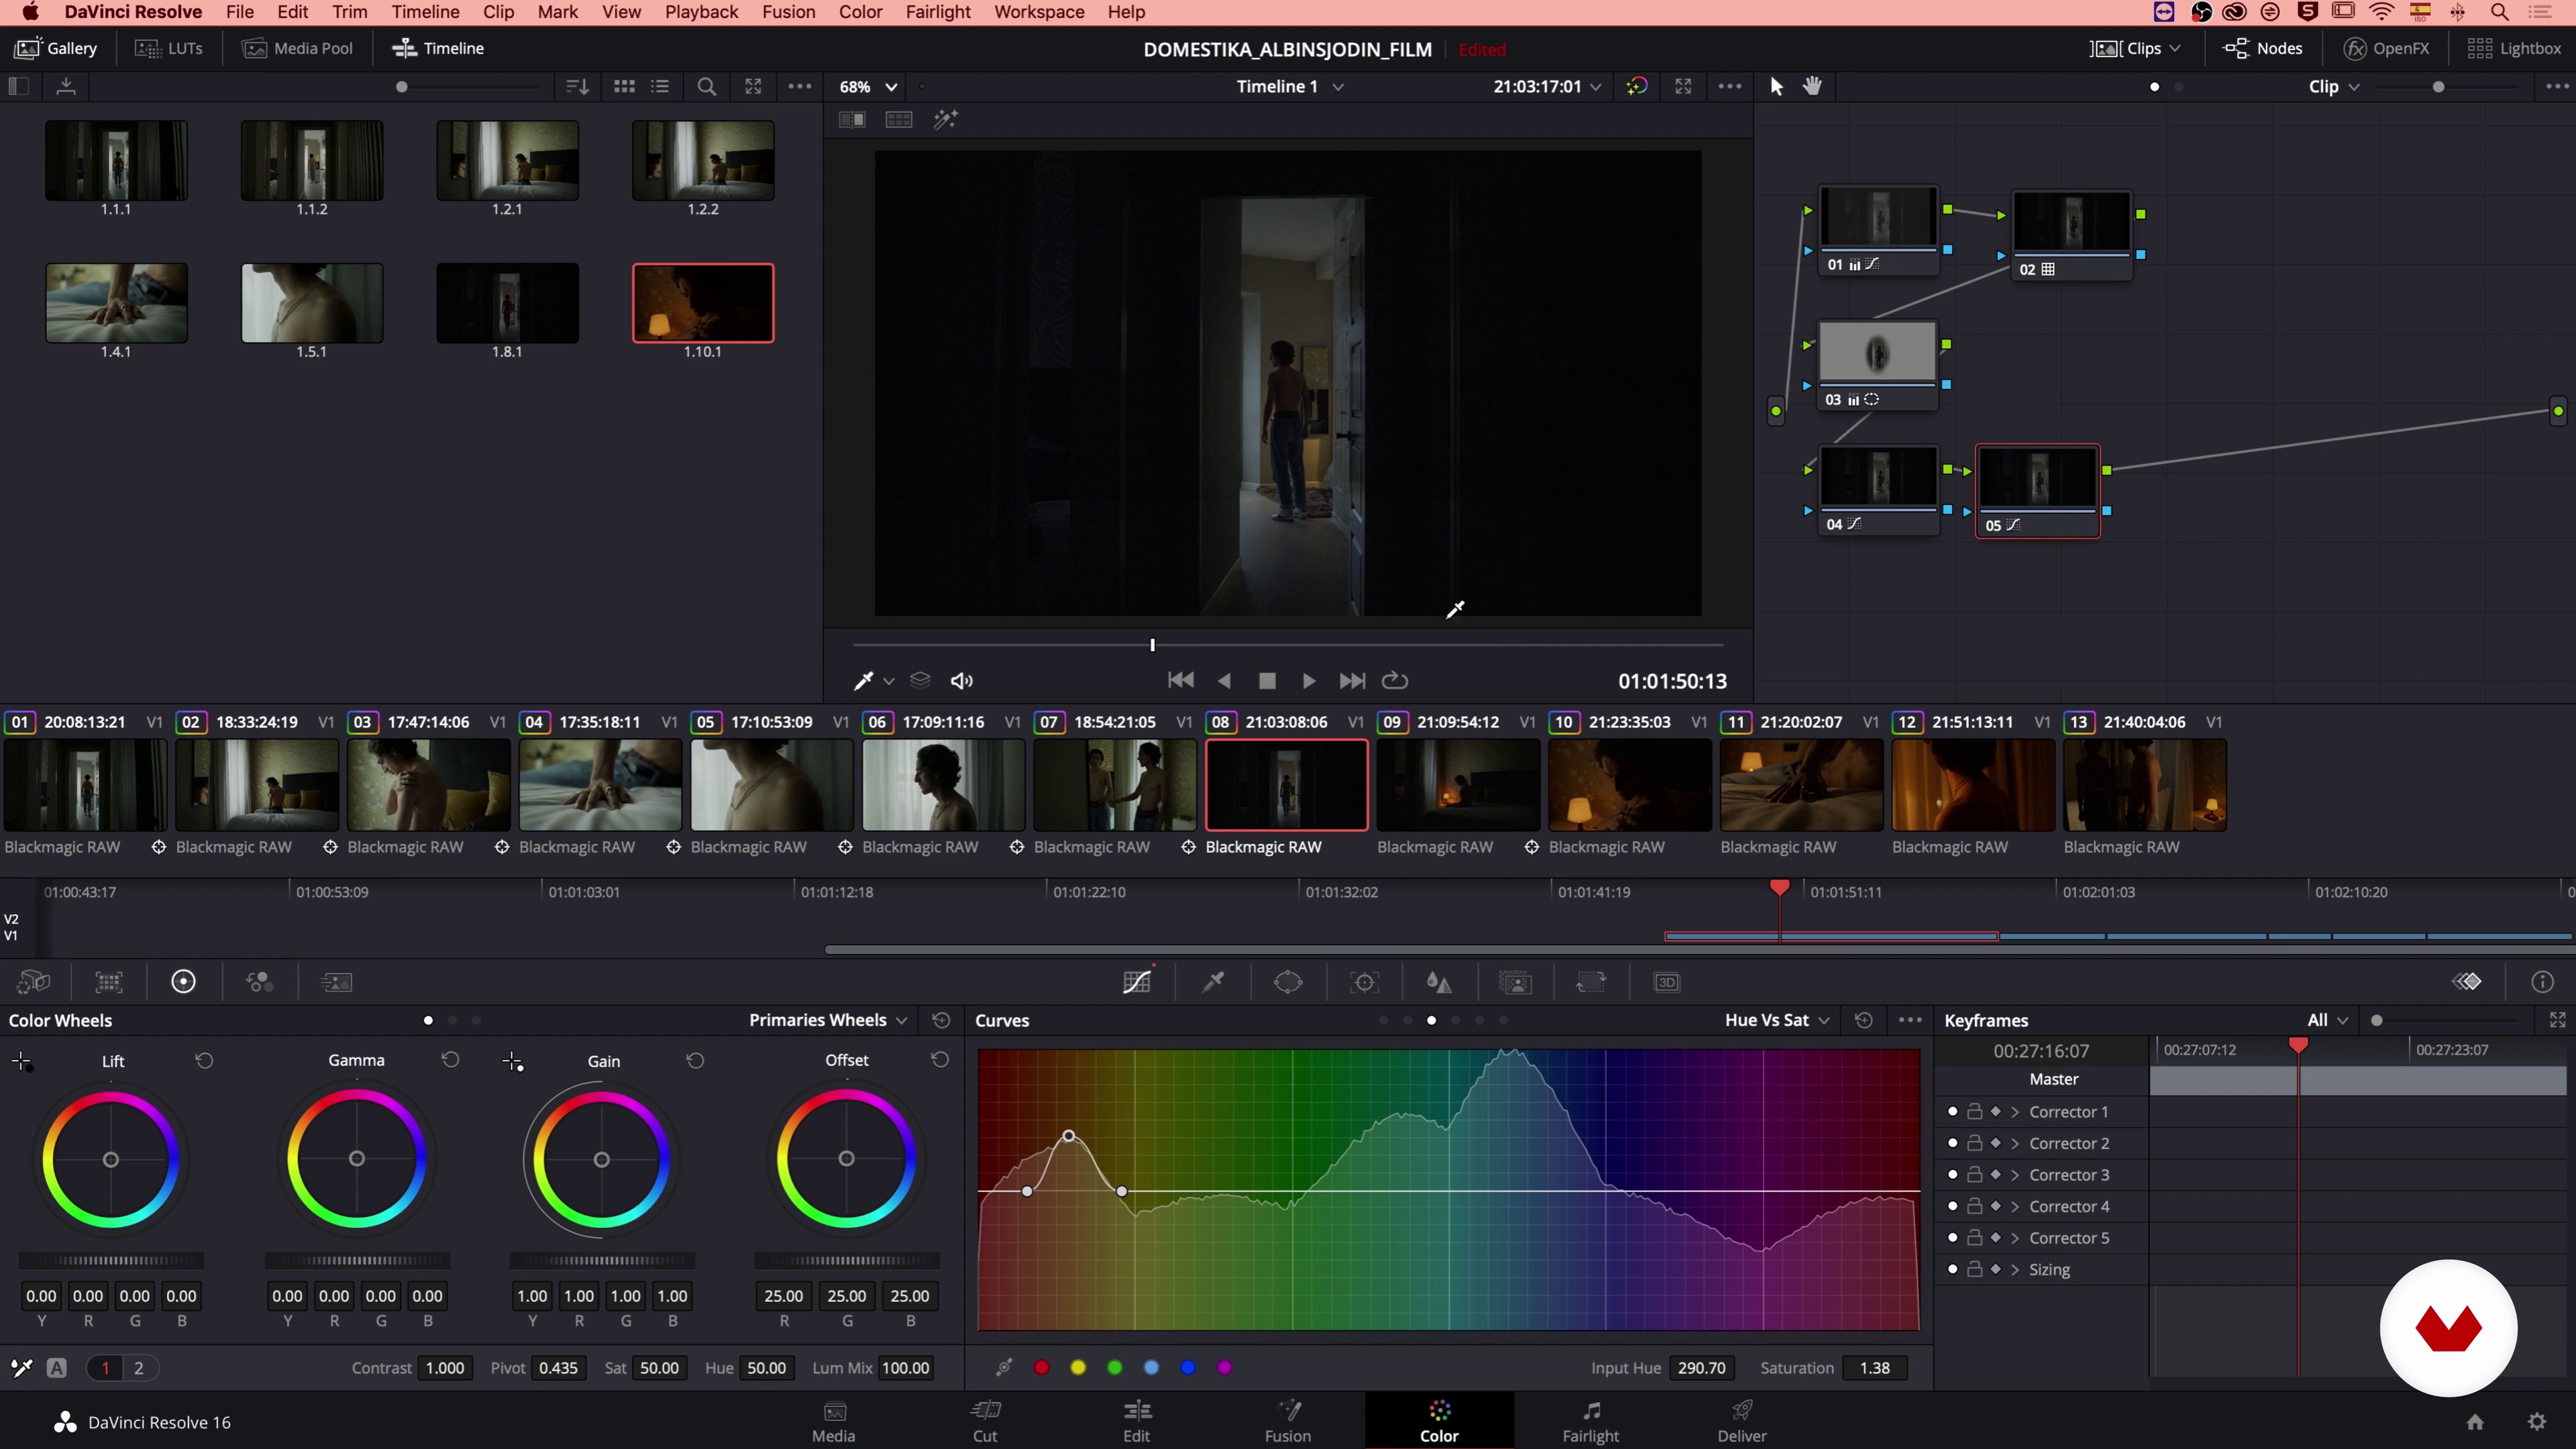
Task: Select the hand pan tool
Action: click(1812, 86)
